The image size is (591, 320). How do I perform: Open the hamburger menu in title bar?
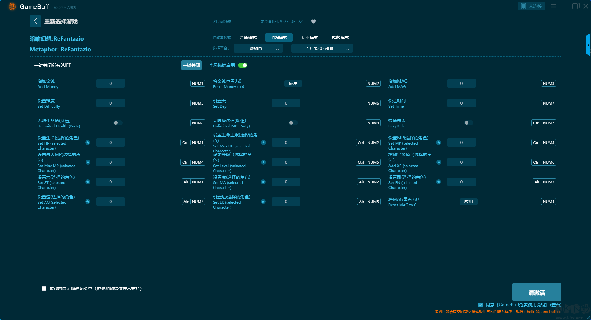click(553, 6)
